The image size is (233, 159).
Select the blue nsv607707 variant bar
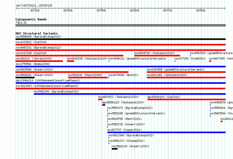(x=167, y=132)
